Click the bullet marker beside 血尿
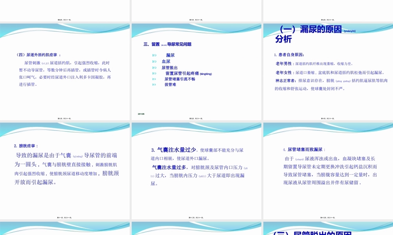 coord(154,61)
